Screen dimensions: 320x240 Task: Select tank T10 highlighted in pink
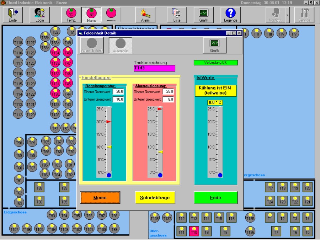point(194,232)
